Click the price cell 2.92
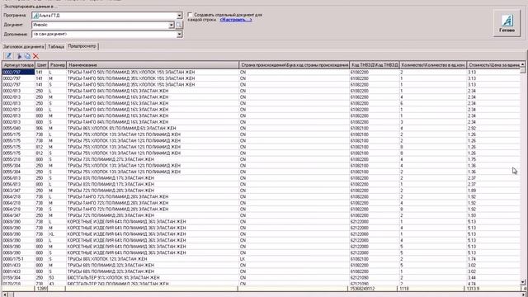The width and height of the screenshot is (528, 297). (493, 128)
